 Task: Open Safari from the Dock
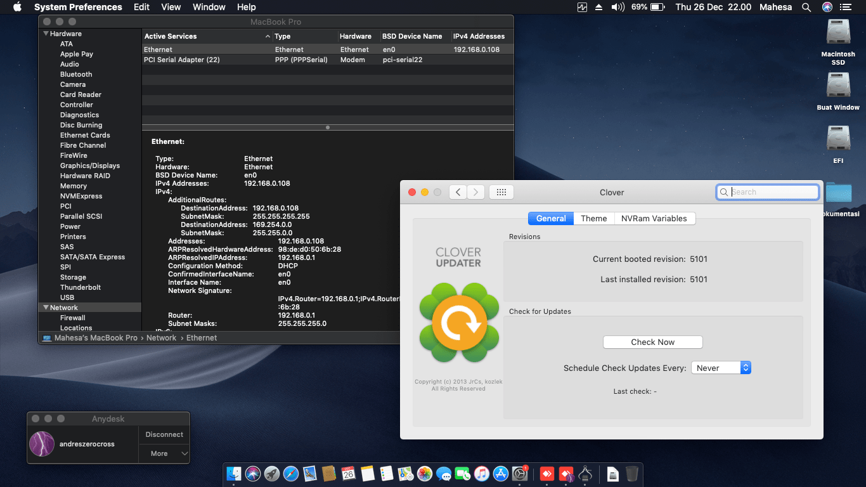coord(291,473)
